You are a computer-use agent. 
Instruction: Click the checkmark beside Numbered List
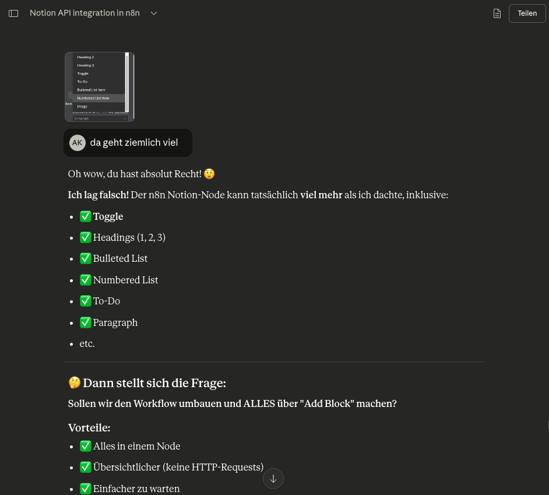pos(86,280)
